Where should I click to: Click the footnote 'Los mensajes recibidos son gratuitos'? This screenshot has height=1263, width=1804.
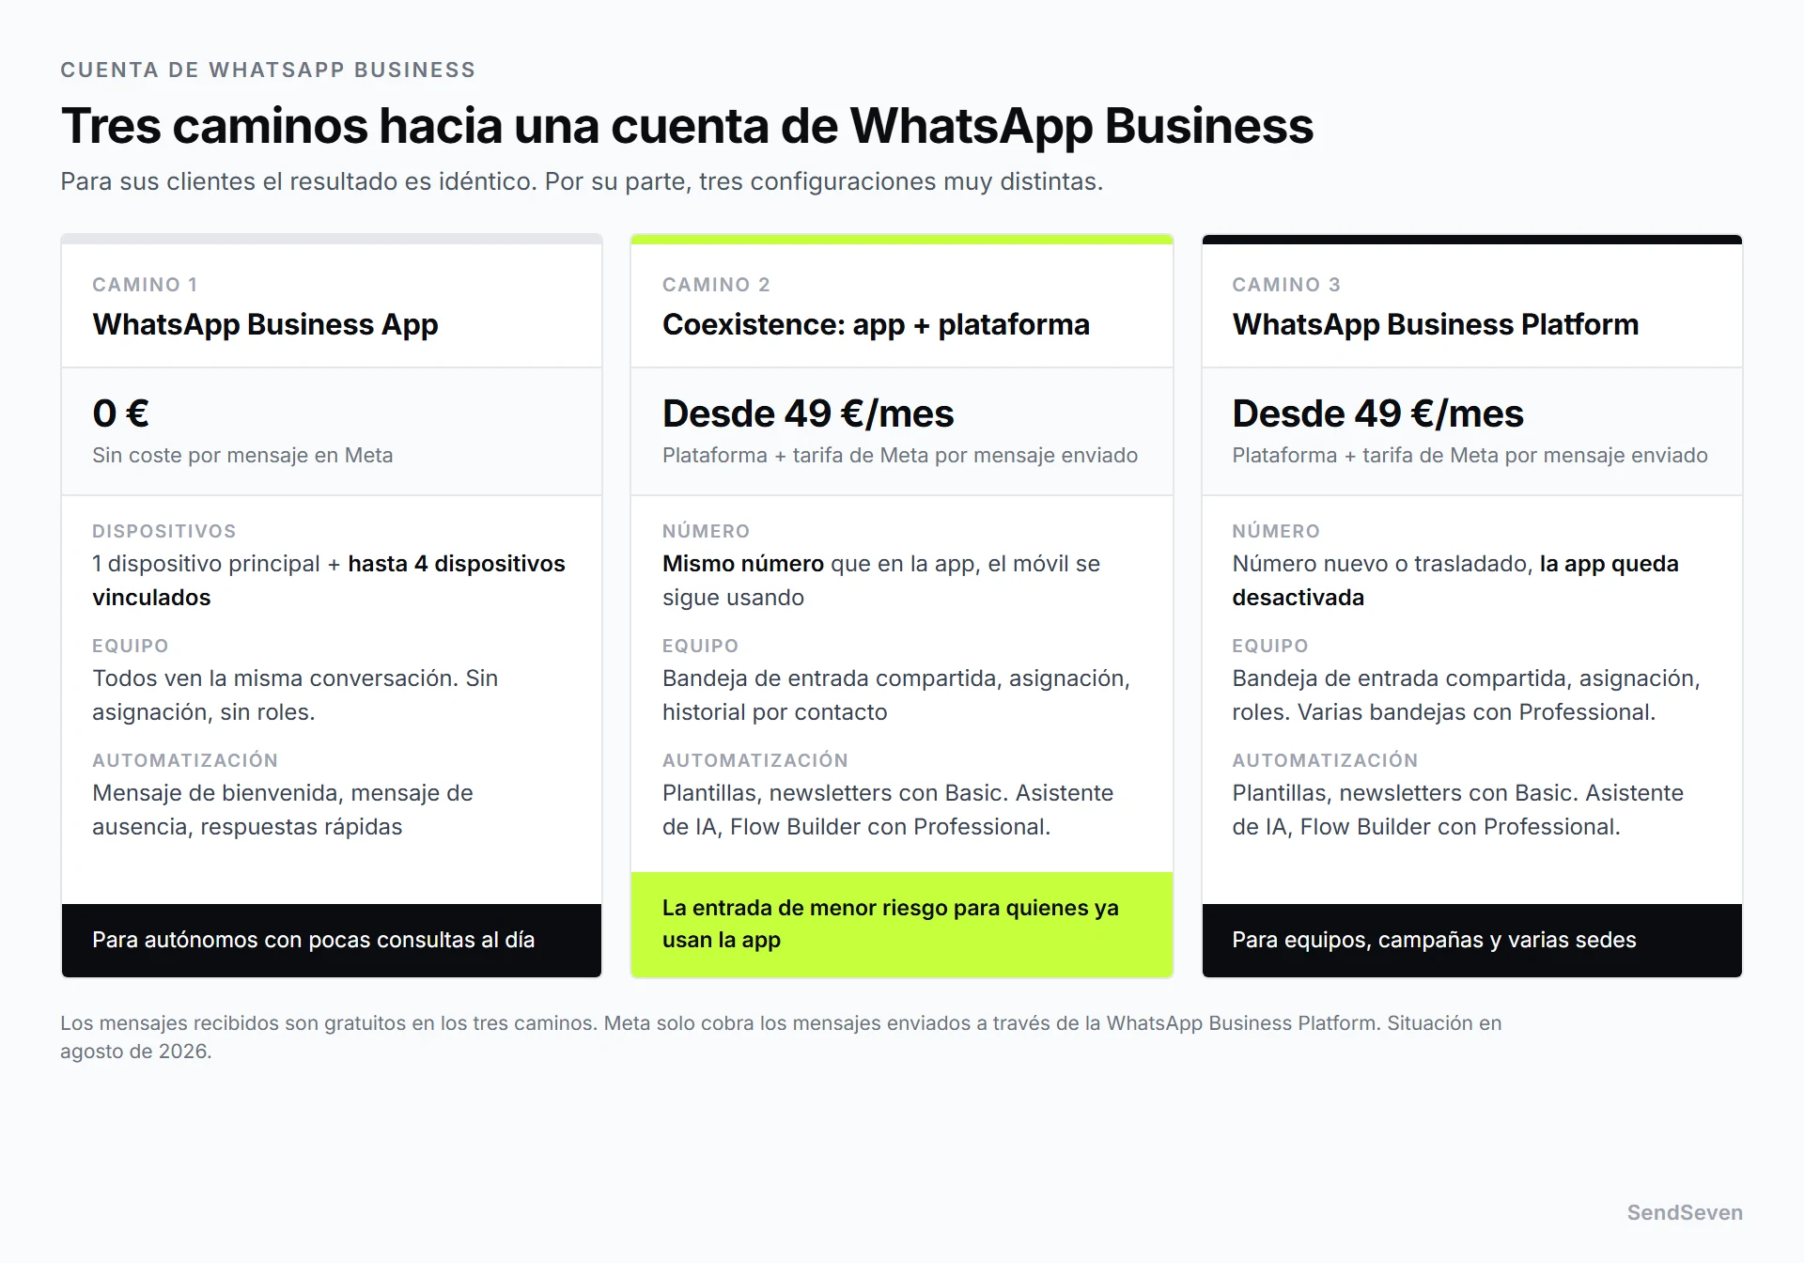(781, 1037)
